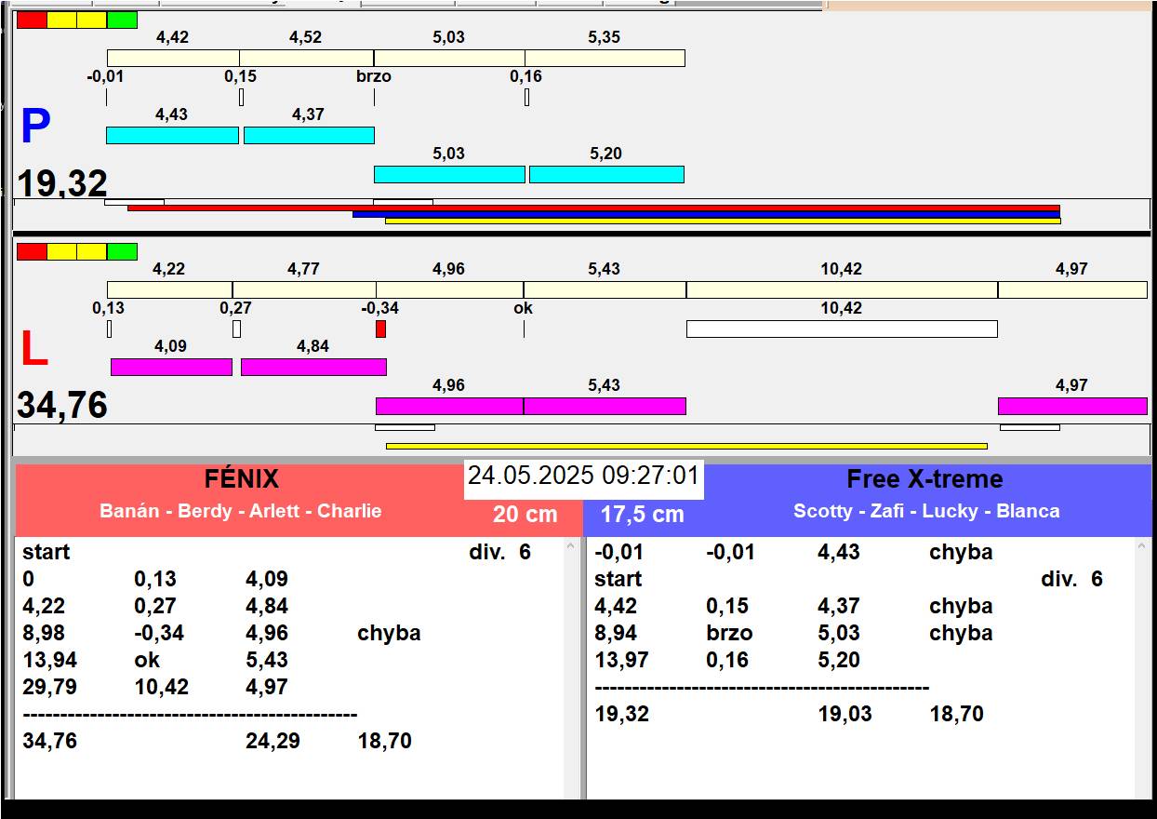Select the rightmost magenta 4,97 run bar
This screenshot has height=819, width=1157.
pos(1071,406)
